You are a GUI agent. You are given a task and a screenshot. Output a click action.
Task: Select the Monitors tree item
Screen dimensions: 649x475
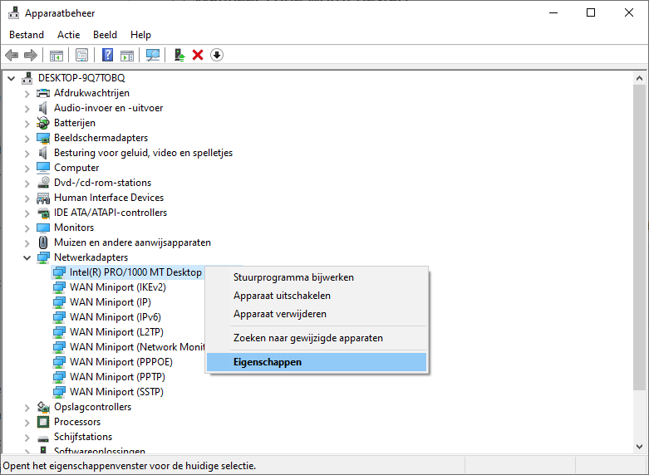(x=74, y=228)
